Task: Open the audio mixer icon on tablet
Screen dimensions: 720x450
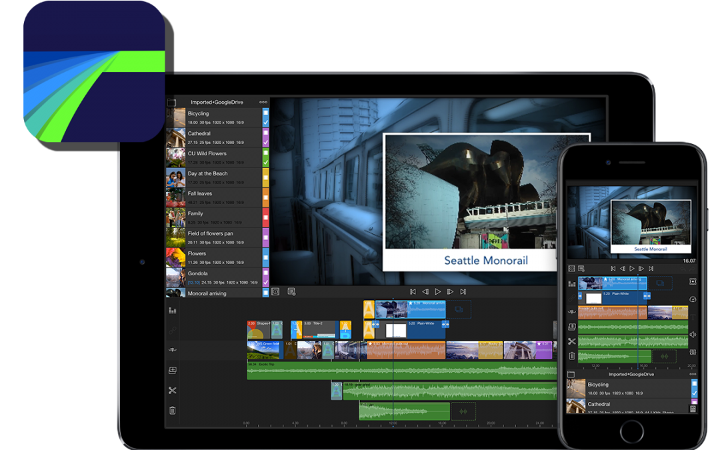Action: coord(172,311)
